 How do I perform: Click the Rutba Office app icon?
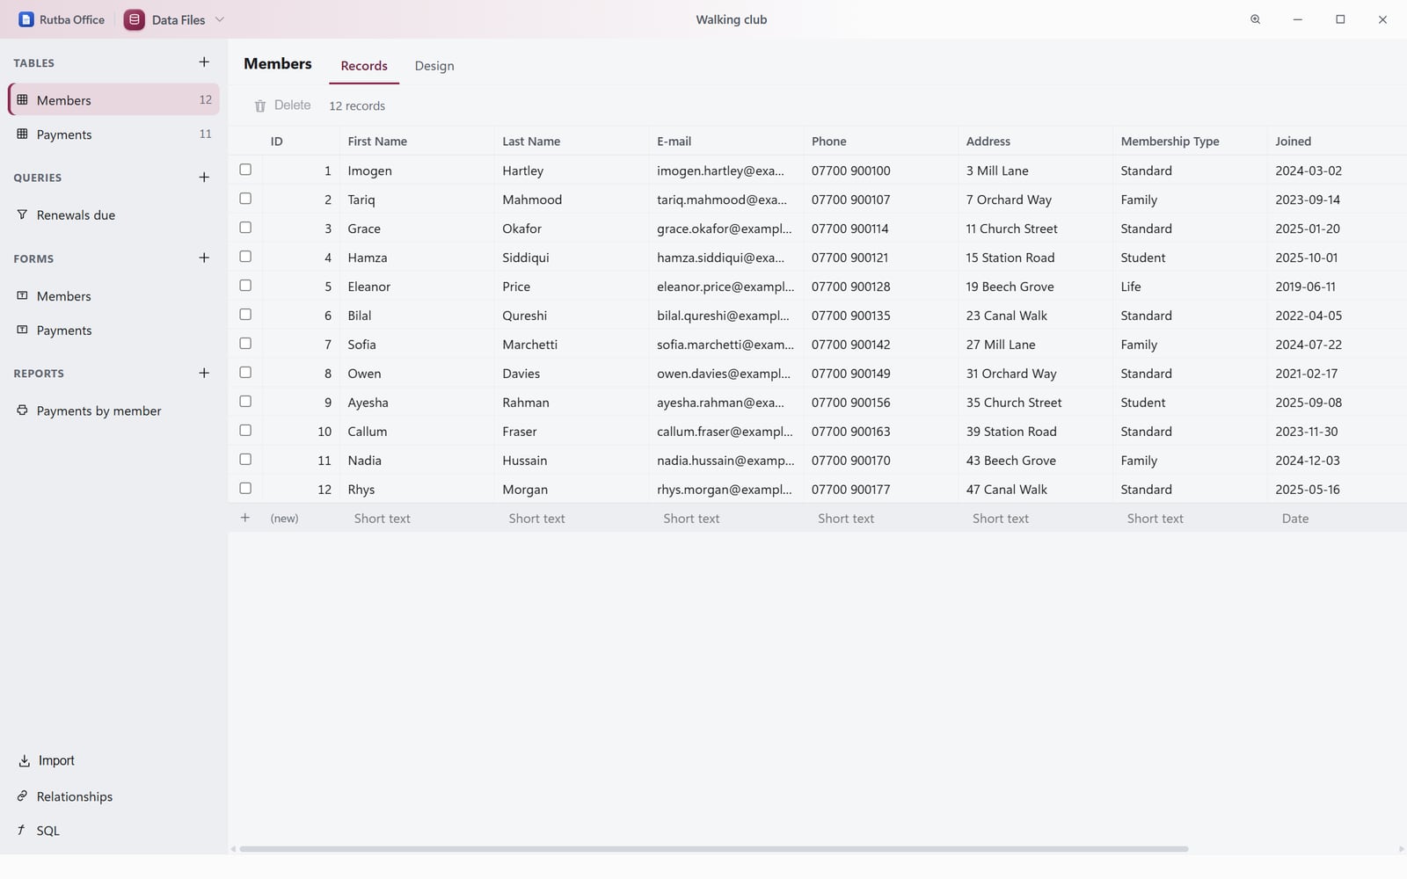pyautogui.click(x=26, y=19)
